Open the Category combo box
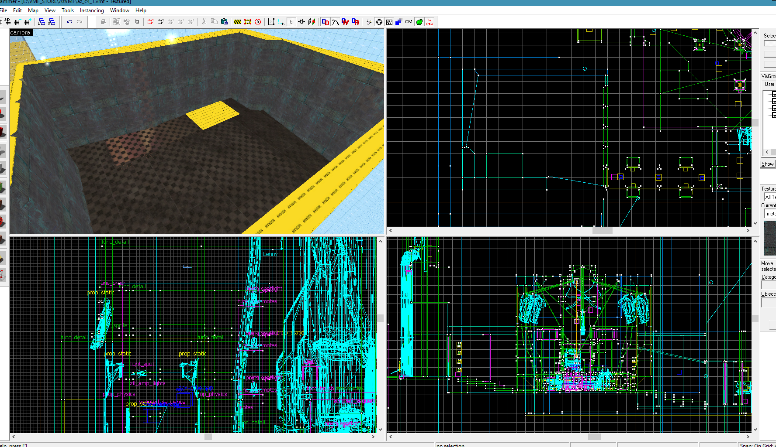776x447 pixels. pyautogui.click(x=769, y=285)
